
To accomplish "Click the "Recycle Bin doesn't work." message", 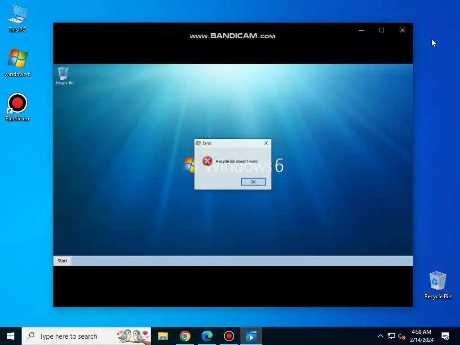I will [237, 161].
